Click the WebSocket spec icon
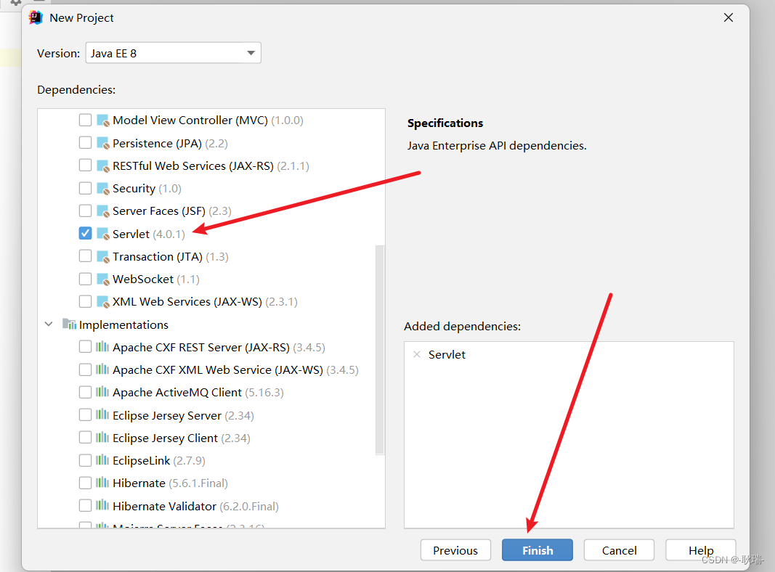This screenshot has height=572, width=775. click(103, 279)
